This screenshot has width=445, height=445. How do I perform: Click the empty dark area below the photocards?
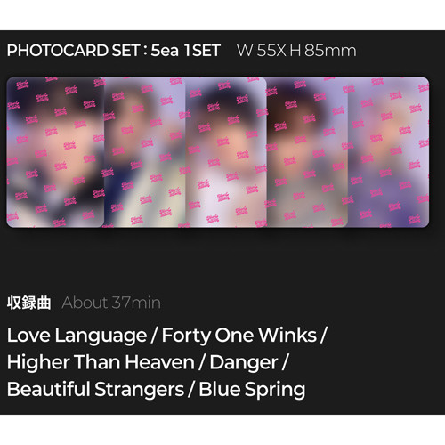[x=222, y=258]
